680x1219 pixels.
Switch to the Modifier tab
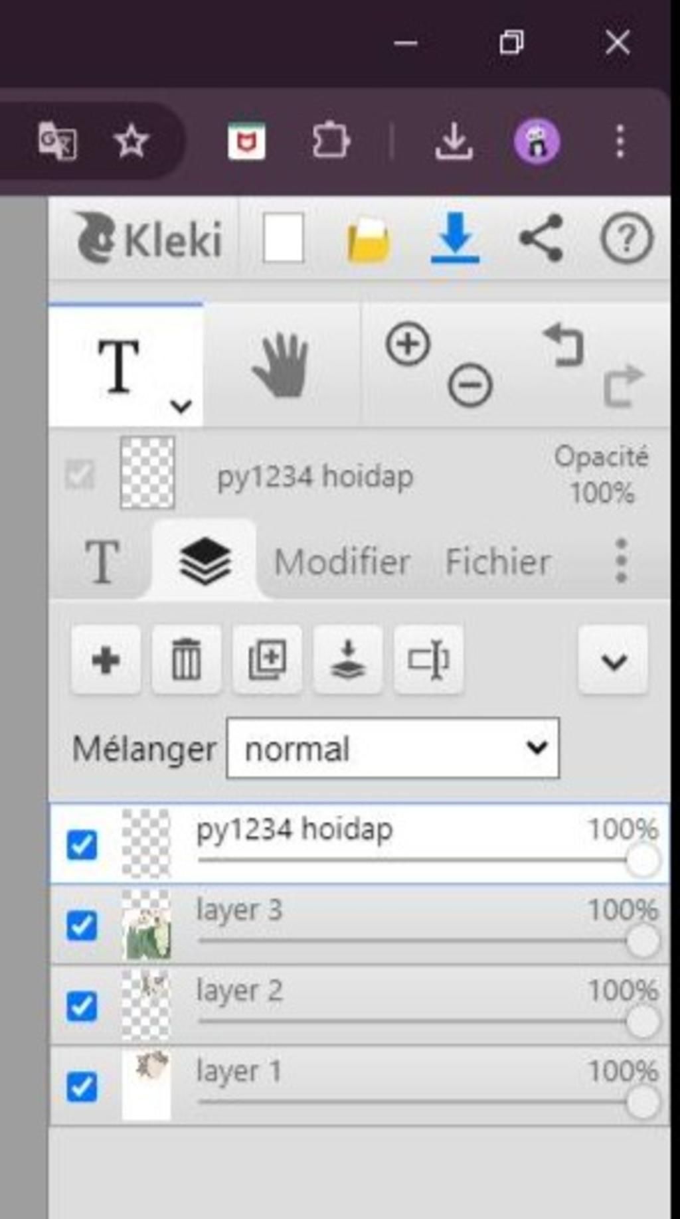coord(342,562)
